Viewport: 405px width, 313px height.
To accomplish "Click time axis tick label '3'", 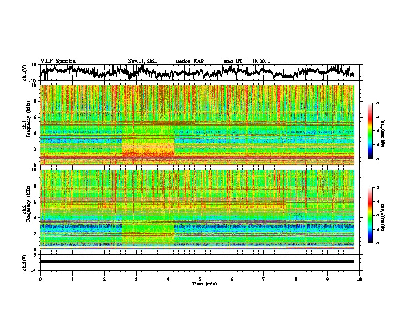I will pos(136,279).
